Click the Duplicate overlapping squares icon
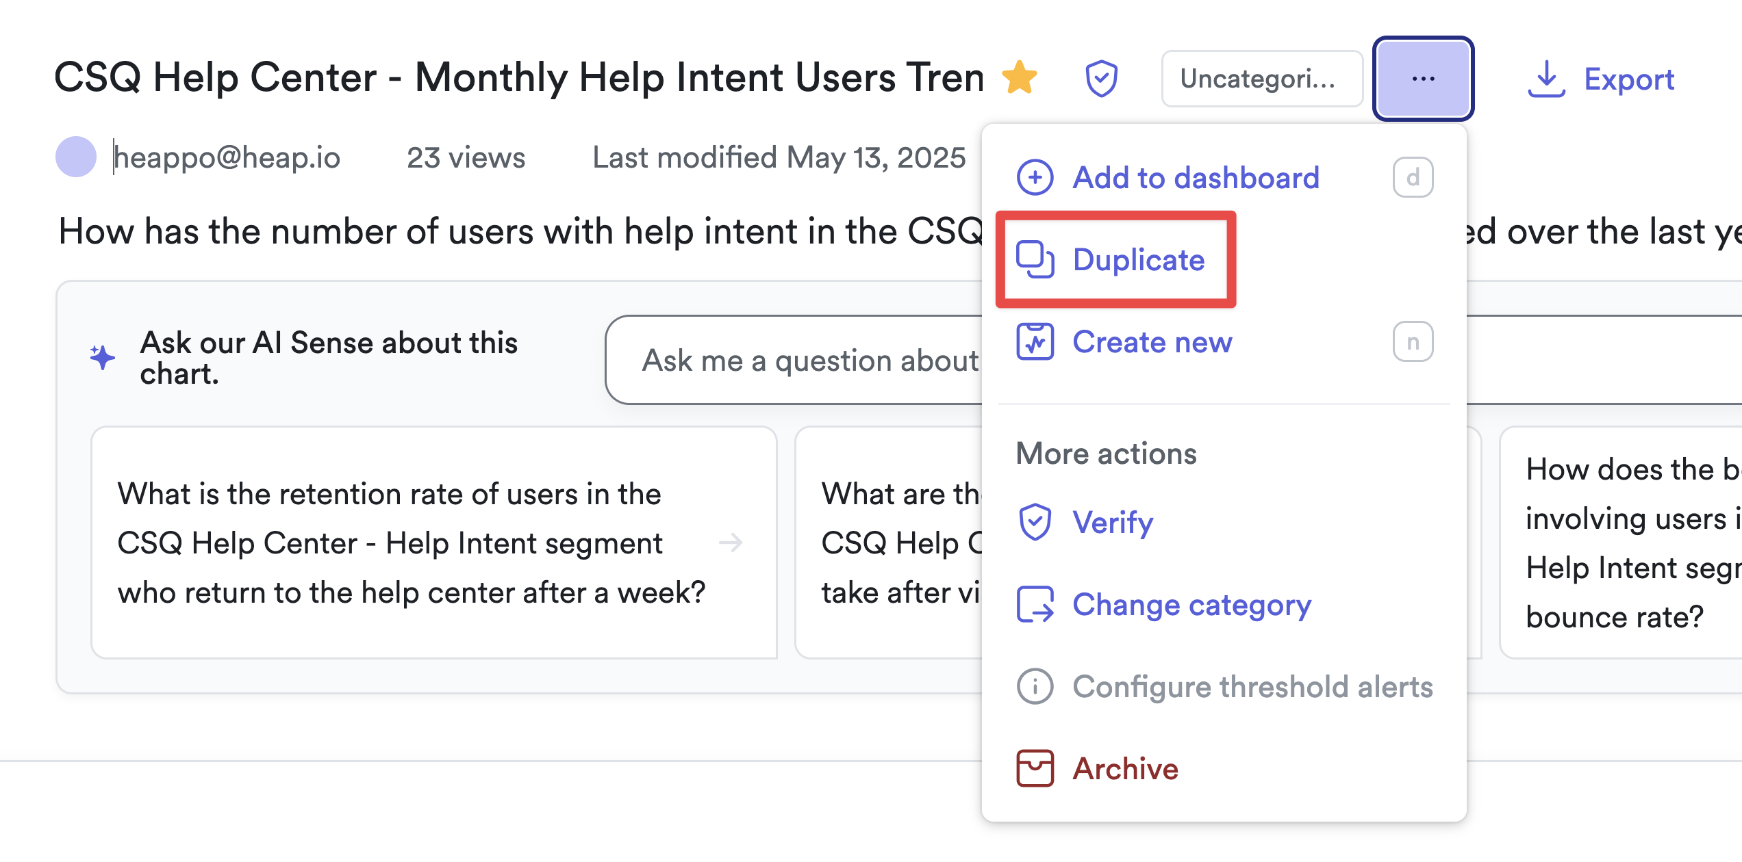Viewport: 1742px width, 862px height. tap(1035, 260)
